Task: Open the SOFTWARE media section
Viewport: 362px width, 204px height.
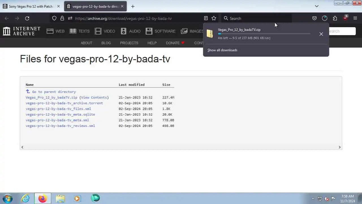Action: coord(161,31)
